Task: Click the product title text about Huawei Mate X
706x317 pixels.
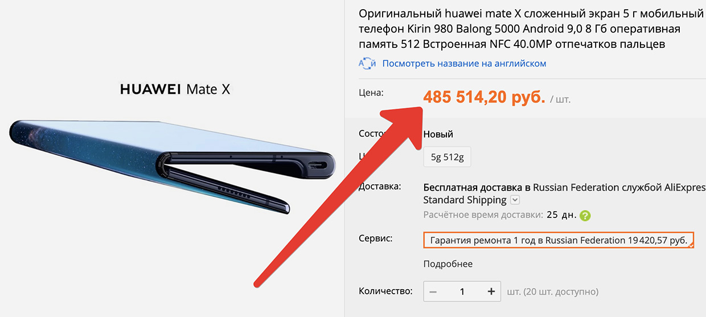Action: [531, 28]
